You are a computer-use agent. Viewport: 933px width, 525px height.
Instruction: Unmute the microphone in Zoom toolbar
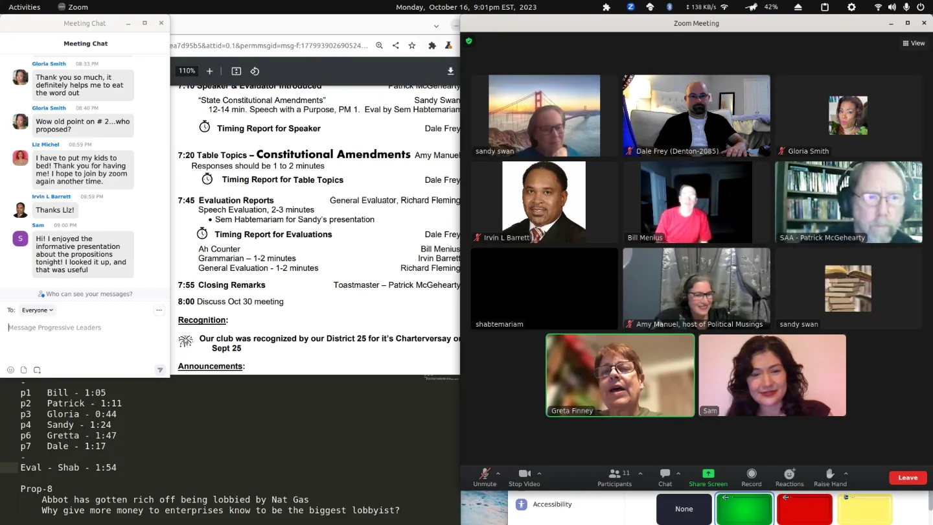(x=485, y=478)
